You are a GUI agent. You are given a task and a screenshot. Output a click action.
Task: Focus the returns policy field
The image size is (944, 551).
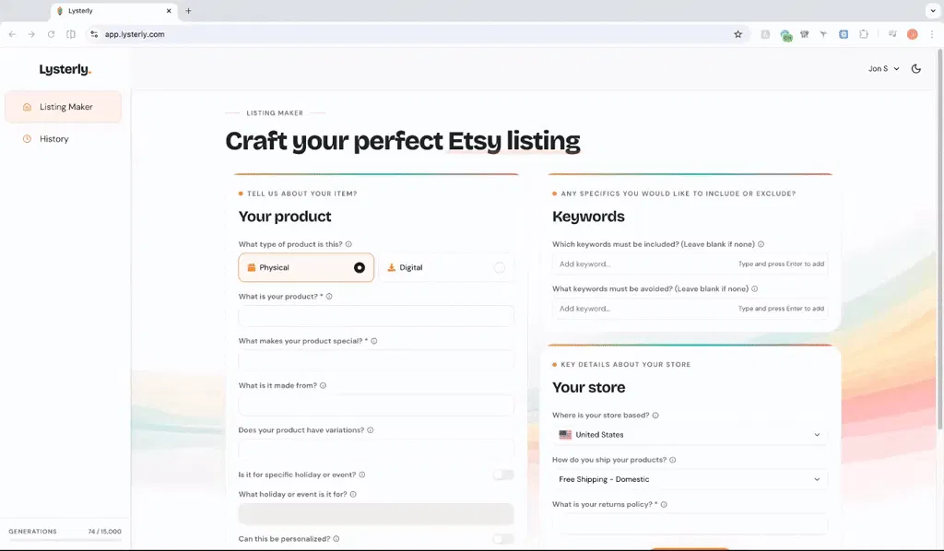690,523
